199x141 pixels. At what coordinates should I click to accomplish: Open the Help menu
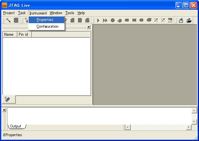[81, 13]
